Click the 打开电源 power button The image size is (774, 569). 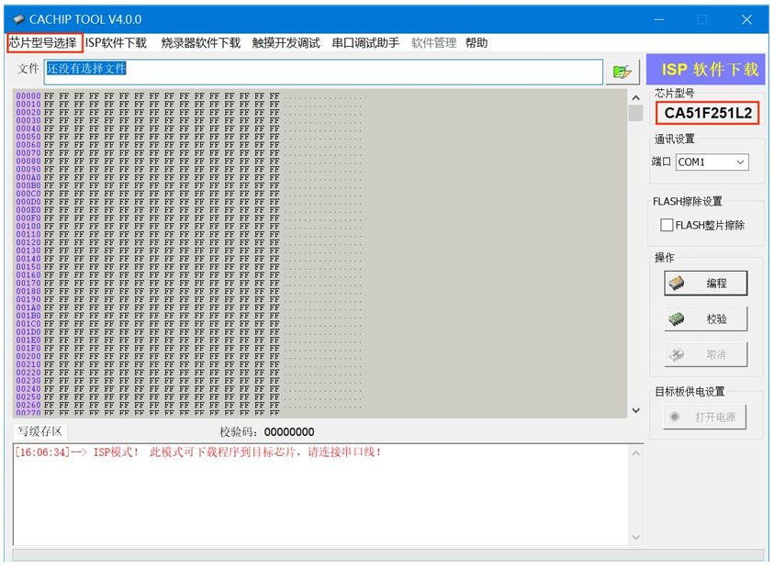click(x=704, y=417)
